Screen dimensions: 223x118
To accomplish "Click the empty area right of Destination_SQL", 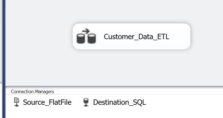I will (184, 102).
